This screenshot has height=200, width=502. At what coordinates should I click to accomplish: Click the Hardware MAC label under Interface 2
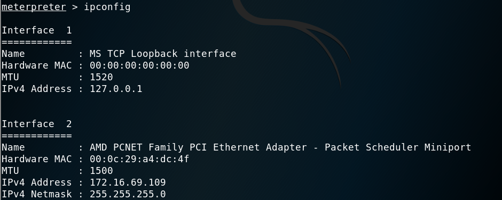coord(36,159)
